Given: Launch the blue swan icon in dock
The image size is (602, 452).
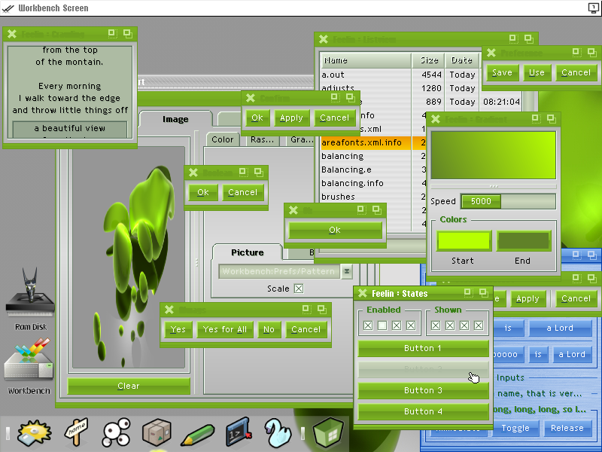Looking at the screenshot, I should [278, 432].
